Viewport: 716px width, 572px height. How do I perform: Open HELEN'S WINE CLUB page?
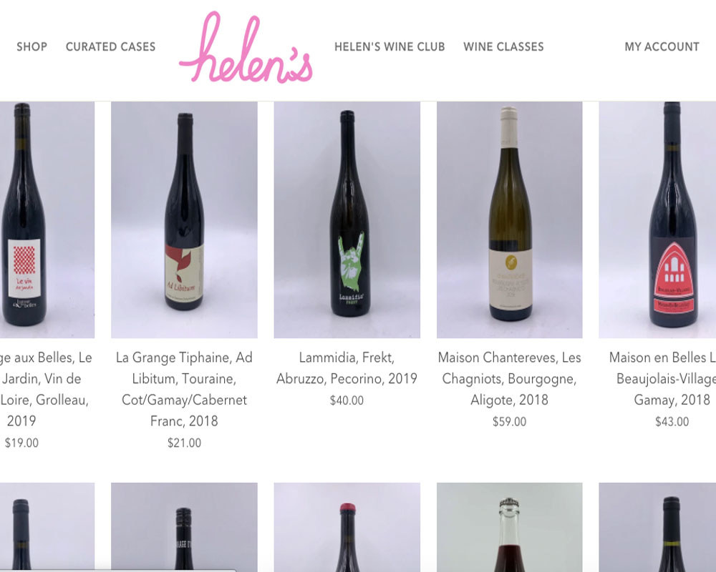[390, 46]
